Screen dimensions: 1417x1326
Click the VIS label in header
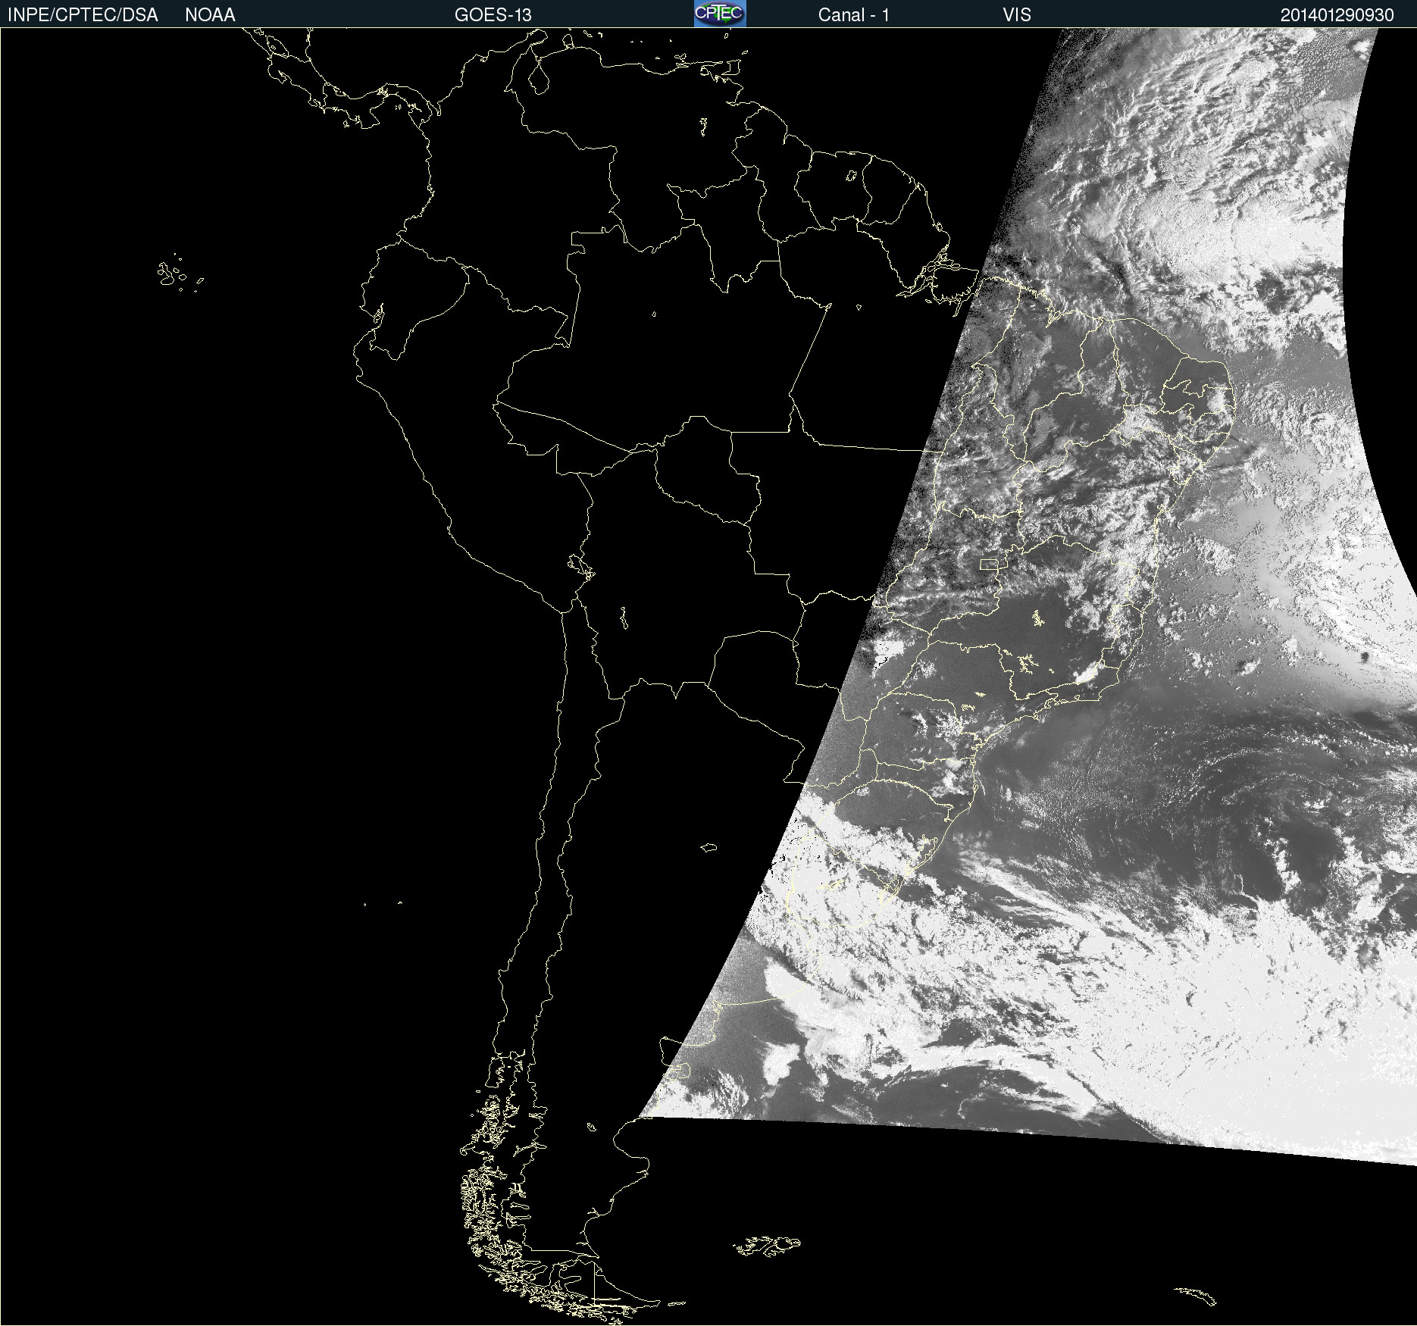click(1017, 15)
